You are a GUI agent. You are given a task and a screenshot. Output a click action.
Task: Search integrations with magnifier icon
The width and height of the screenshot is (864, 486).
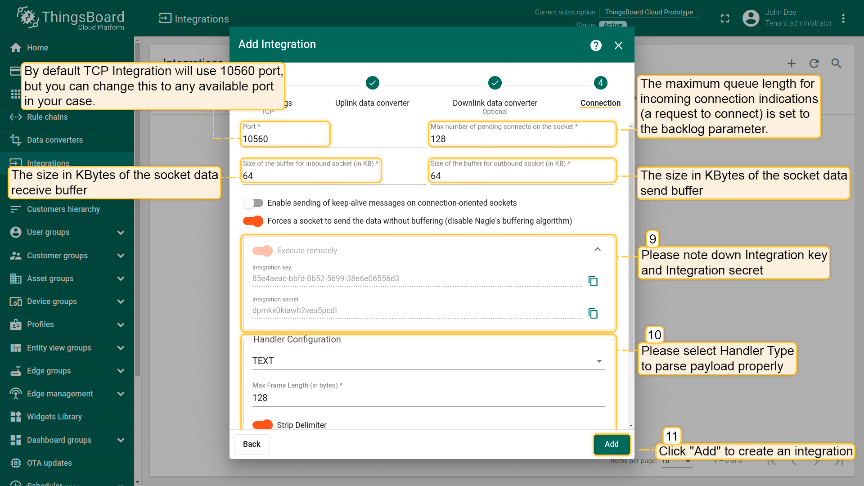[x=836, y=63]
